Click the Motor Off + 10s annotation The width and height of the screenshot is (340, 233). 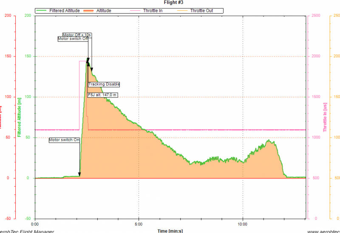coord(77,35)
